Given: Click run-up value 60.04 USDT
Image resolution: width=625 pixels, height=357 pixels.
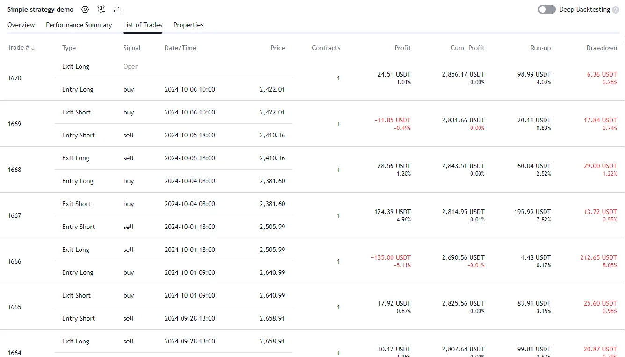Looking at the screenshot, I should [x=534, y=166].
